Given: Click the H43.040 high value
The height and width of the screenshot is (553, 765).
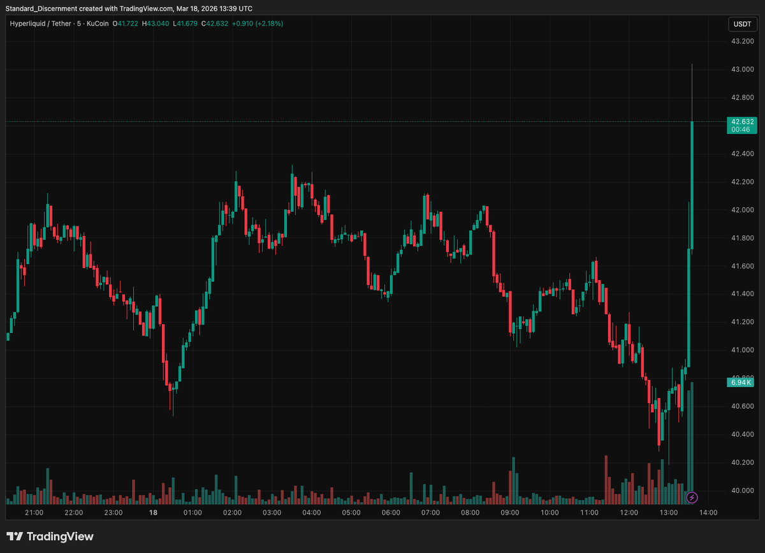Looking at the screenshot, I should pyautogui.click(x=155, y=24).
